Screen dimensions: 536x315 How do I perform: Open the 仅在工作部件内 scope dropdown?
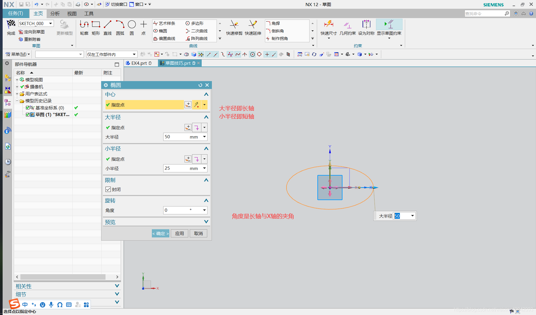coord(112,54)
